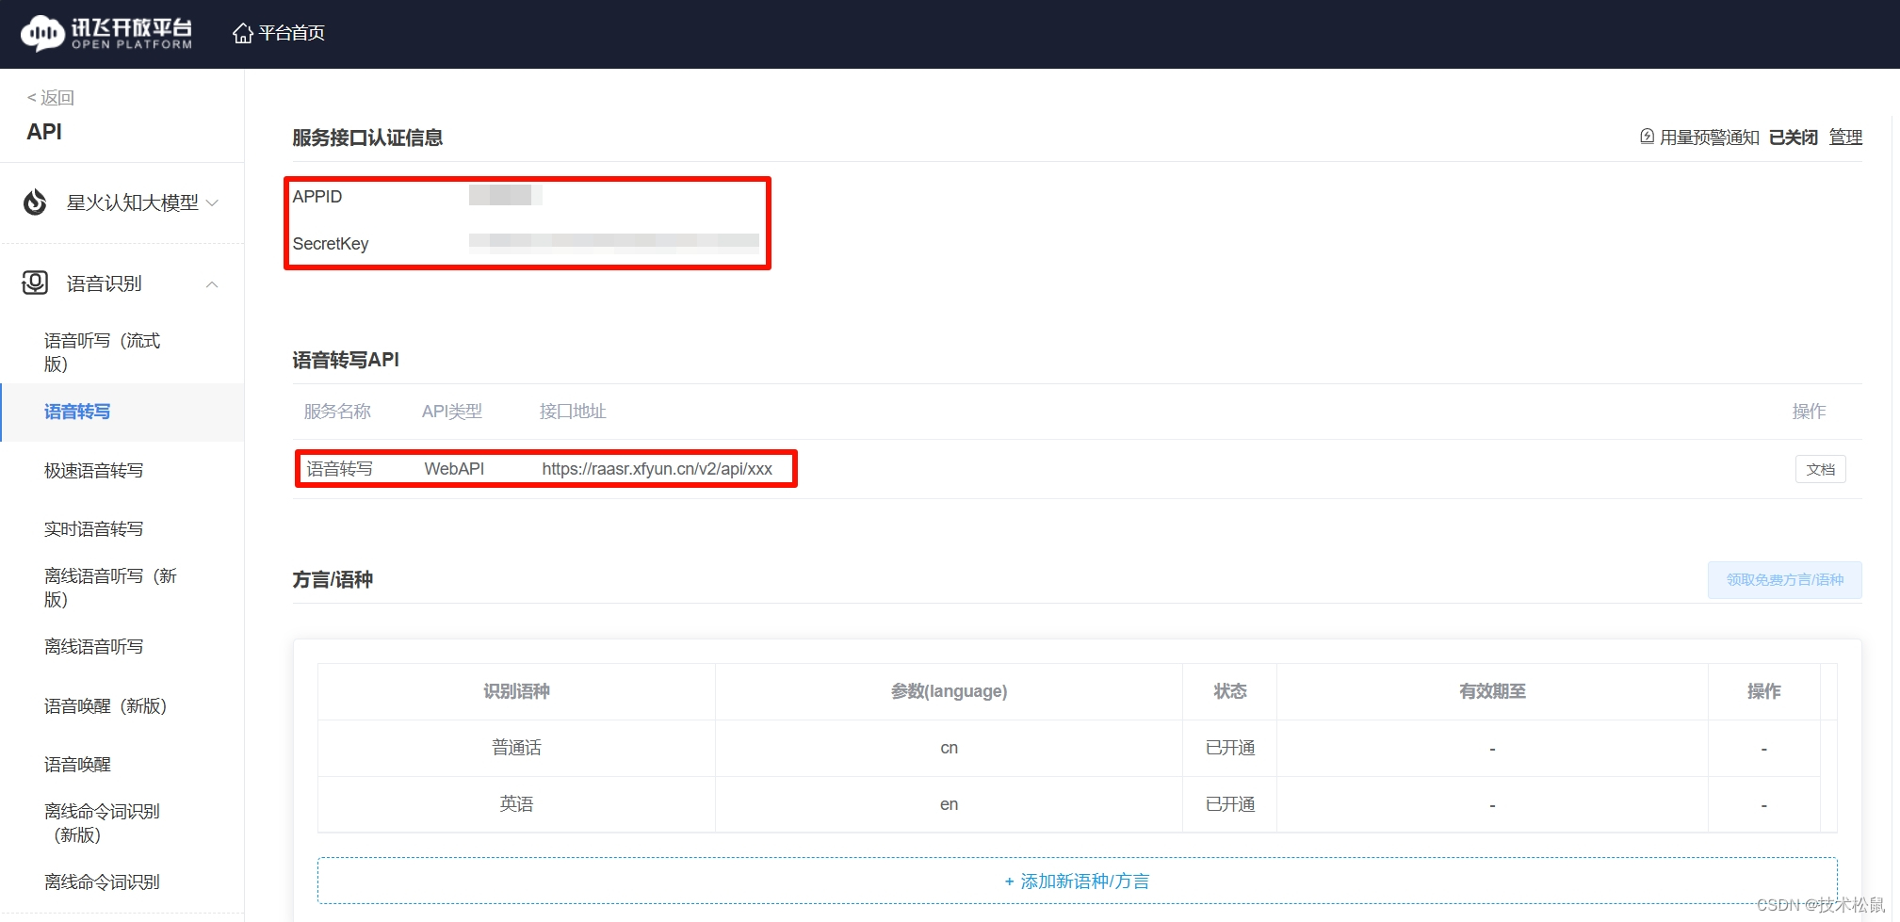
Task: Click the blurred APPID value
Action: 505,195
